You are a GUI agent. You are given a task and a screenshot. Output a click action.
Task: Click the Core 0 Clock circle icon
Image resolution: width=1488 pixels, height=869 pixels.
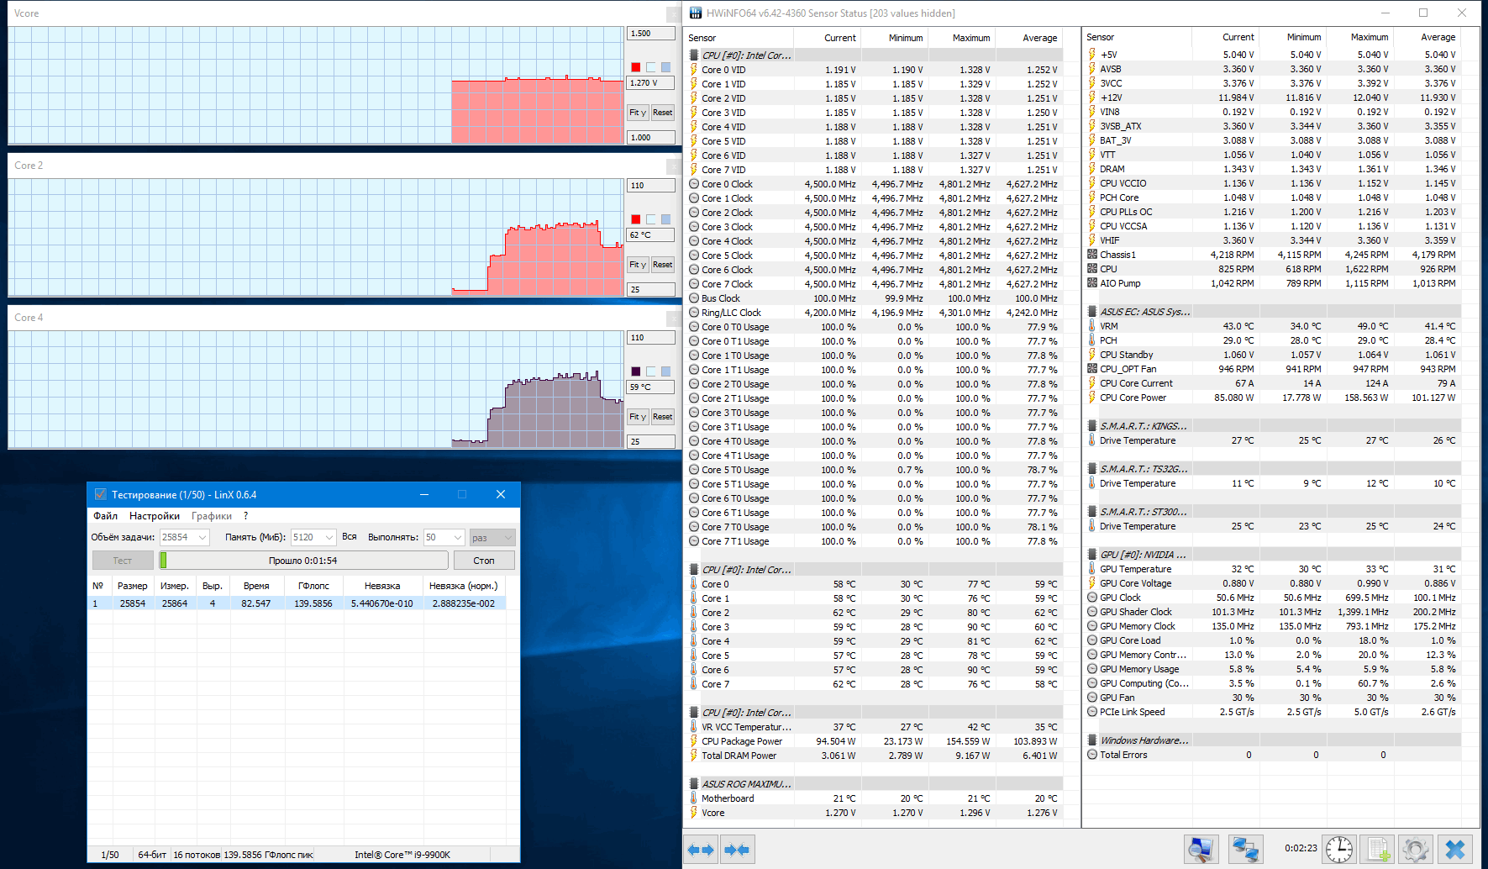click(x=693, y=184)
